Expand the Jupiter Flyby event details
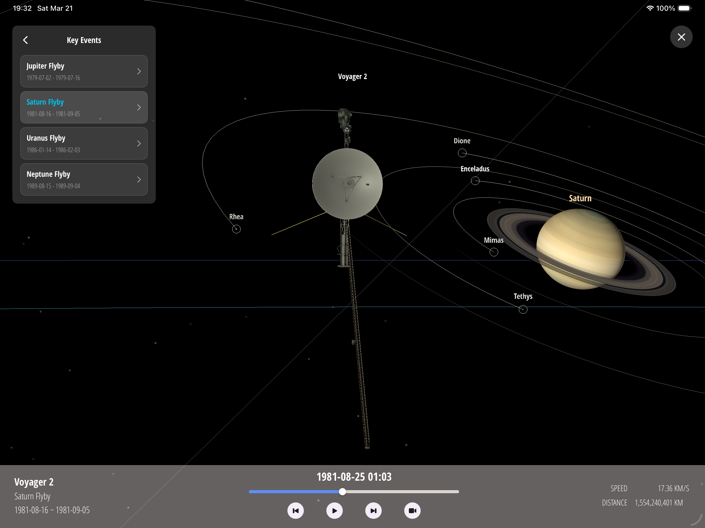 139,71
